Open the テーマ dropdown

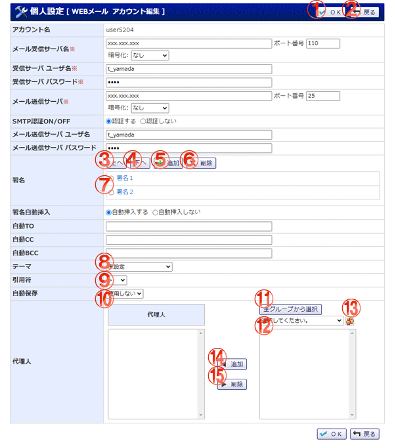(x=139, y=266)
